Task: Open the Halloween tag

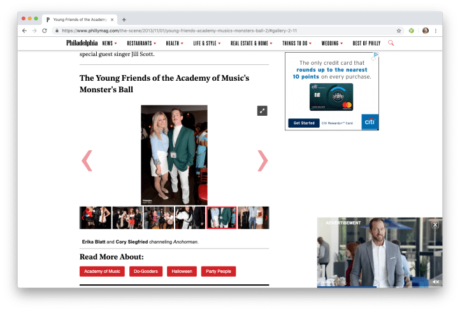Action: [182, 271]
